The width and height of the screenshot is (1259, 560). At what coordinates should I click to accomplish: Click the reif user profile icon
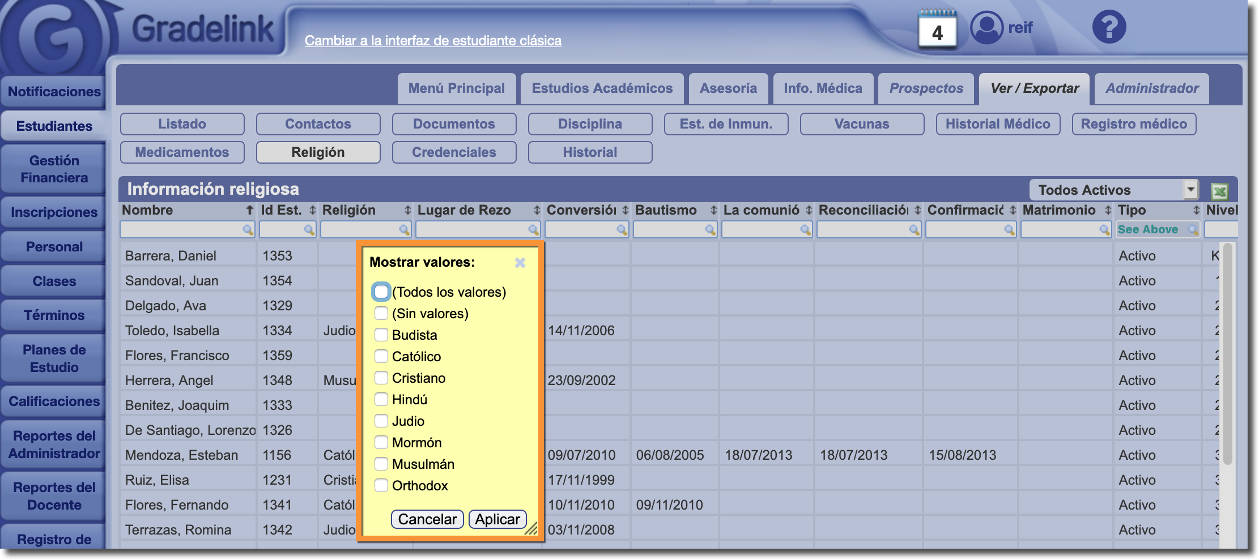tap(986, 27)
